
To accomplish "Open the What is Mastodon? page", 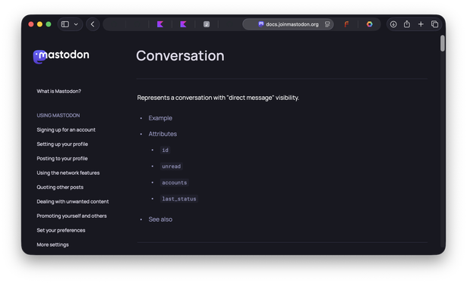I will [58, 91].
